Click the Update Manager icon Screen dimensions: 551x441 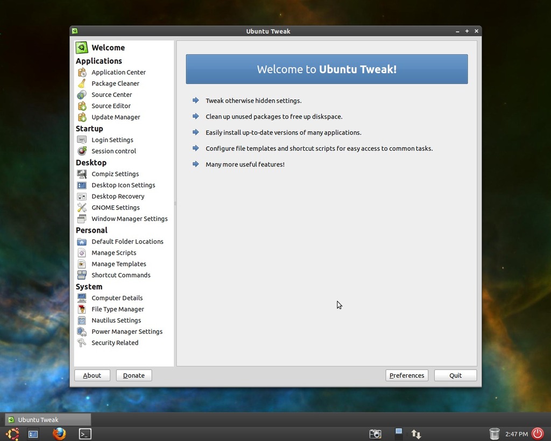[82, 117]
